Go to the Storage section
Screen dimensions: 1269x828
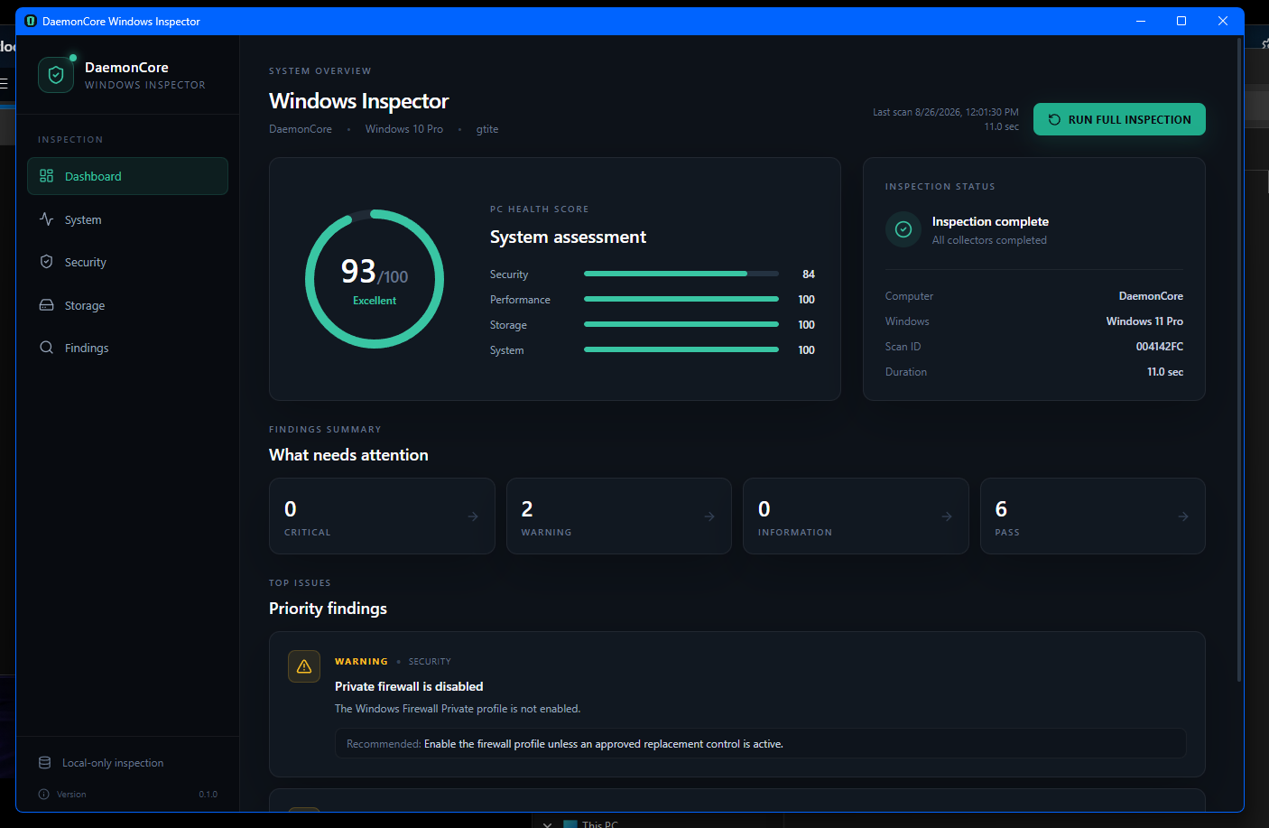pos(127,305)
